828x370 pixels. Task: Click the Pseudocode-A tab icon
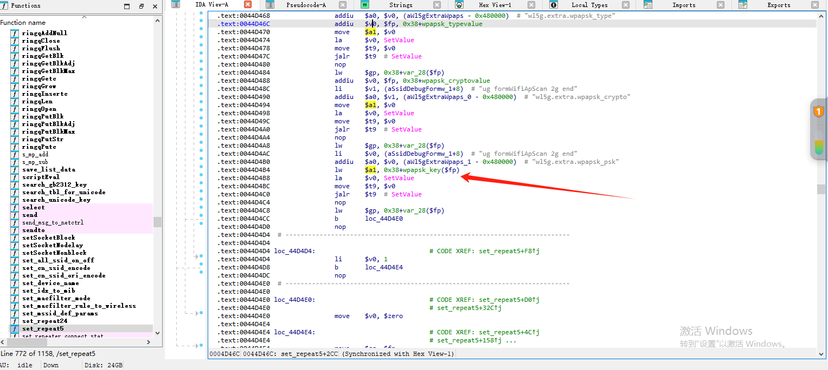271,5
